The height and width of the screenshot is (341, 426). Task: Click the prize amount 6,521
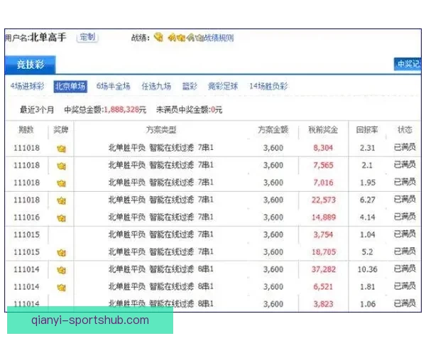323,287
